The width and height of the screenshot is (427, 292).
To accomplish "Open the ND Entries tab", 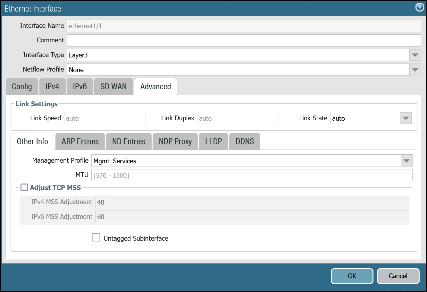I will [129, 141].
